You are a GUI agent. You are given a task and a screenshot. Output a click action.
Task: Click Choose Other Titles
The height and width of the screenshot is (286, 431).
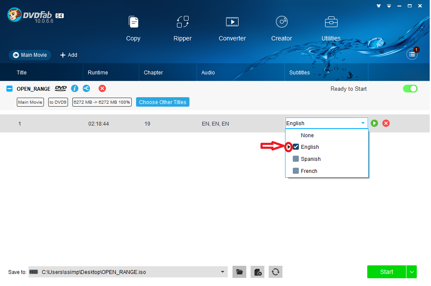point(163,102)
